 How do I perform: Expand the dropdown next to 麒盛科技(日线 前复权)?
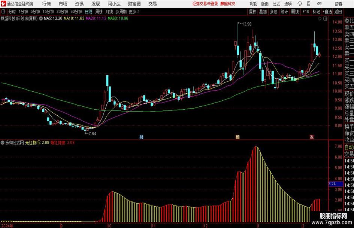(x=41, y=18)
